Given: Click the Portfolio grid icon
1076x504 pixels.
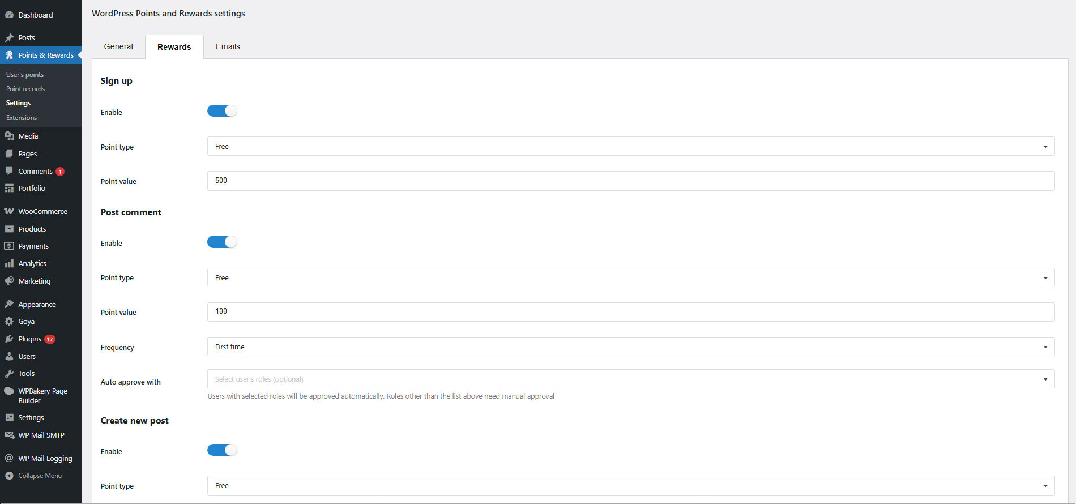Looking at the screenshot, I should tap(9, 188).
